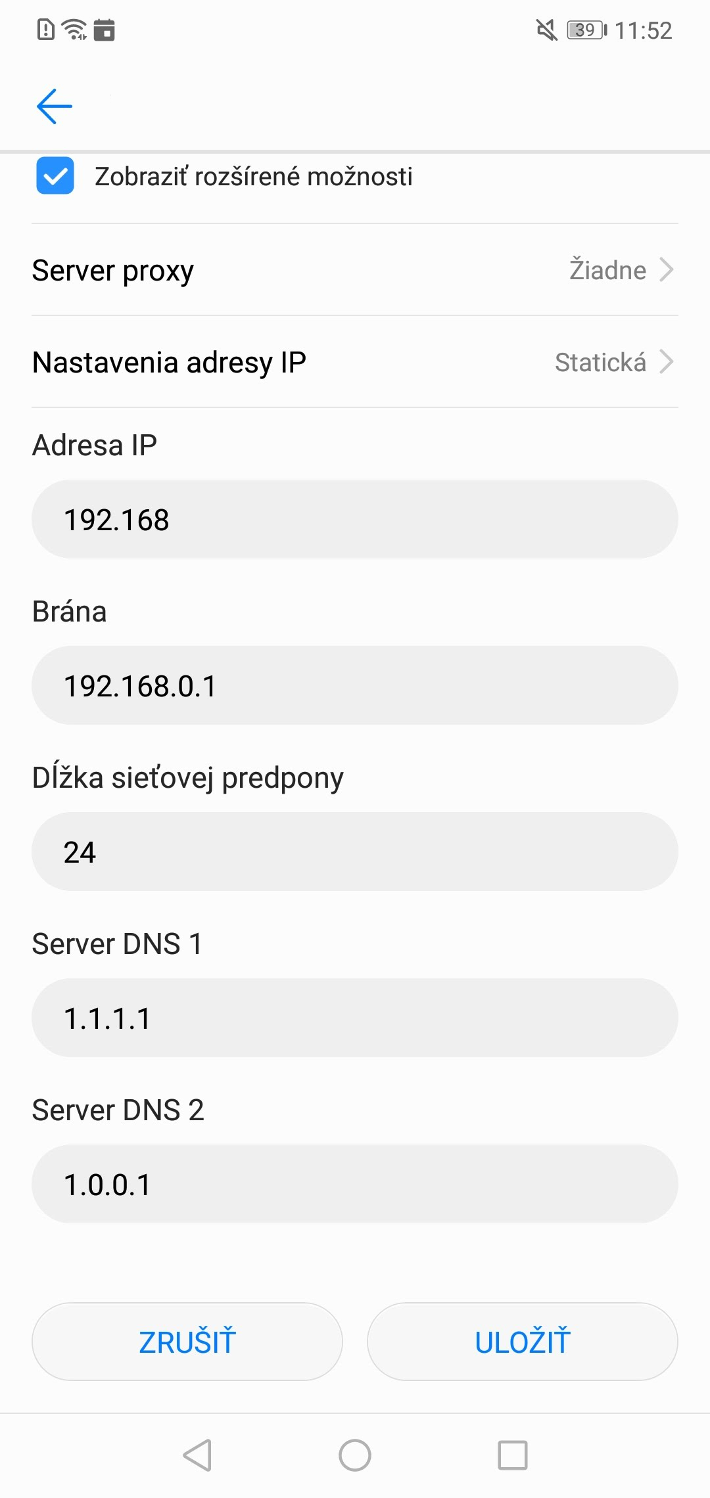710x1498 pixels.
Task: Edit the Server DNS 1 field
Action: [x=355, y=1018]
